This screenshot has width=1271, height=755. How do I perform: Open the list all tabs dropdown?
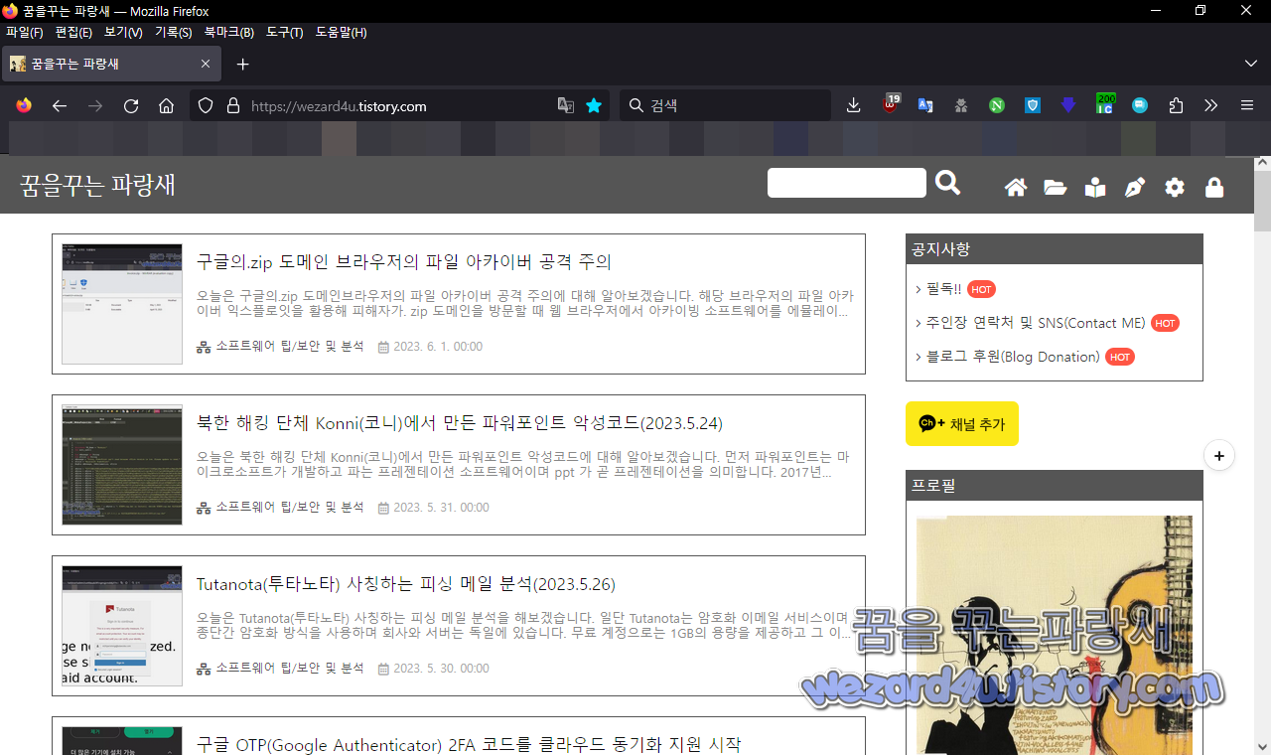(x=1251, y=63)
